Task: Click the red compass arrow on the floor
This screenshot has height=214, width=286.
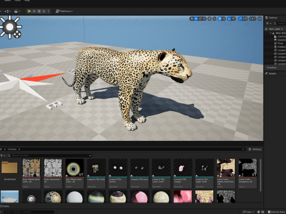Action: [x=43, y=77]
